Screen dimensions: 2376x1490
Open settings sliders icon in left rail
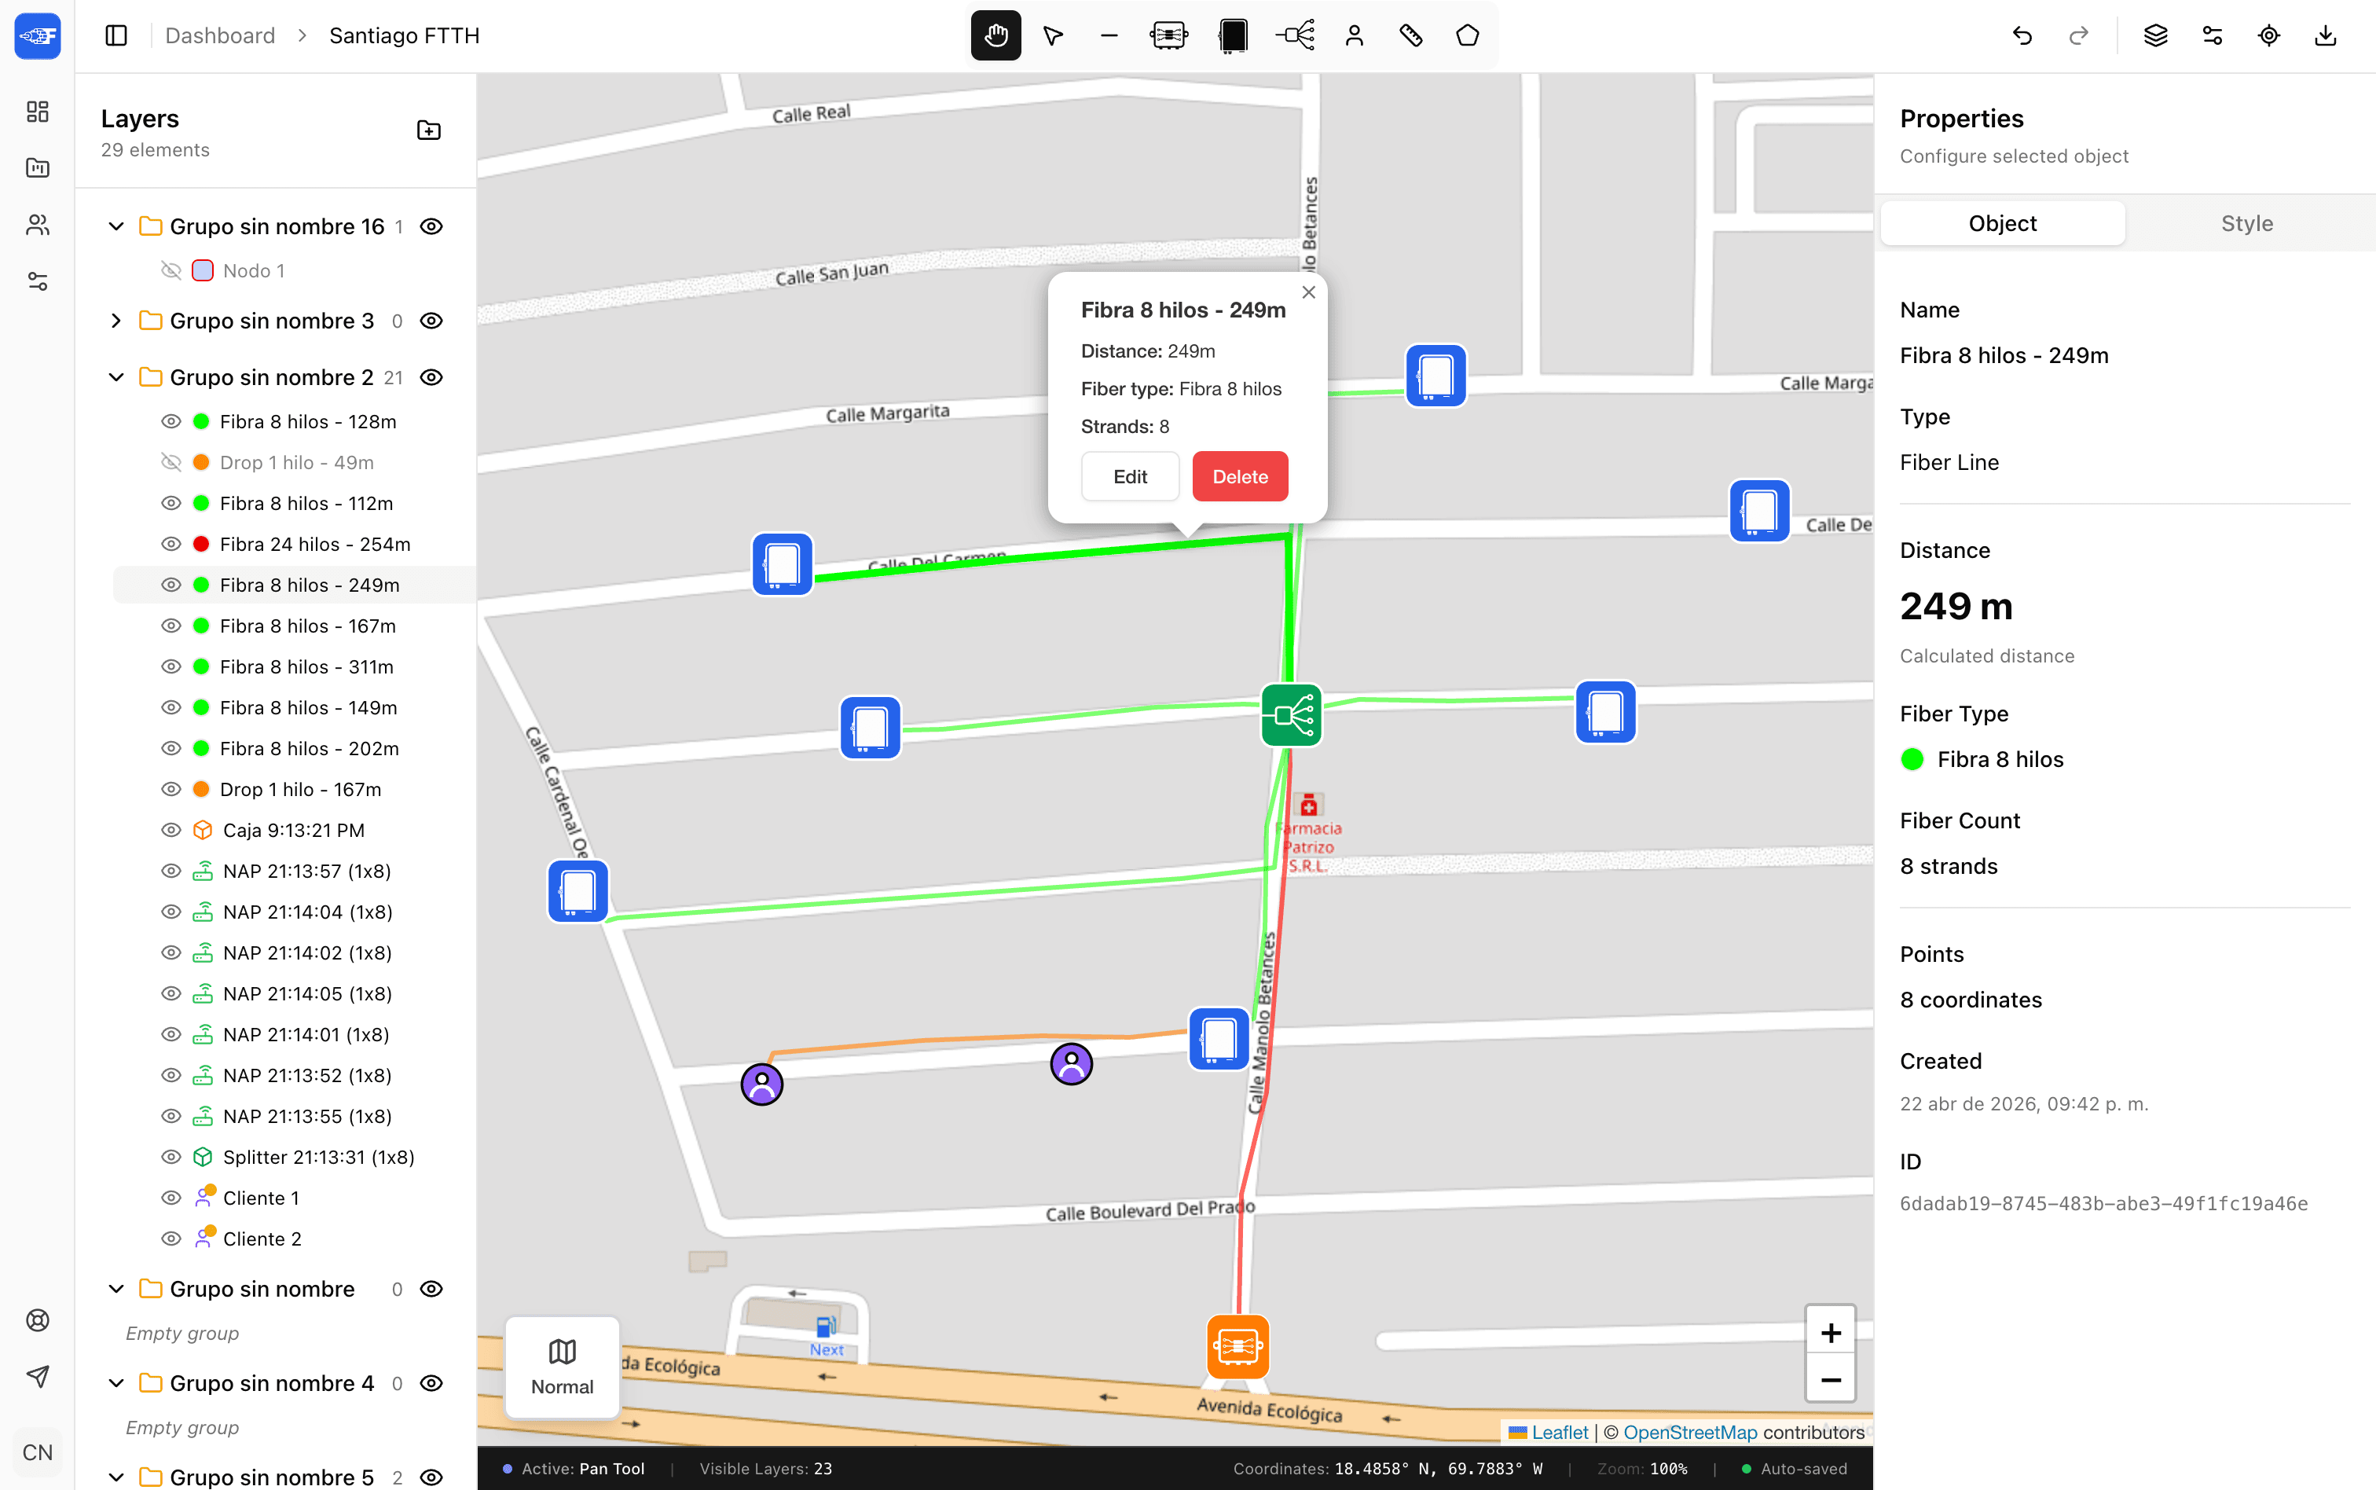click(x=38, y=282)
